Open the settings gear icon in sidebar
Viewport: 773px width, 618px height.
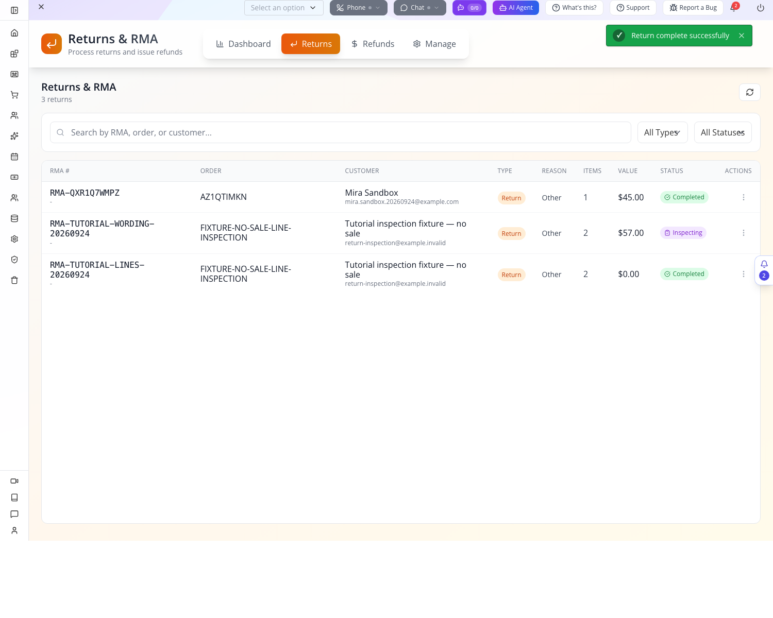coord(14,239)
